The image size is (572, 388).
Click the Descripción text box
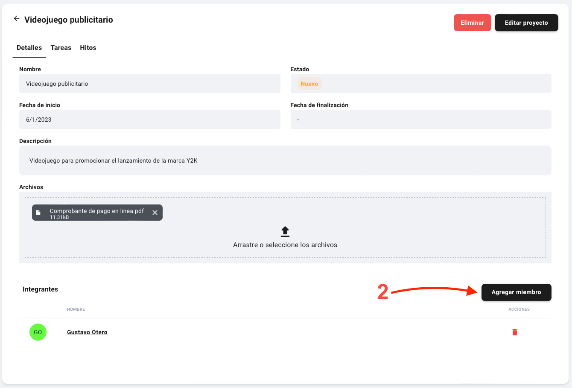pyautogui.click(x=285, y=160)
